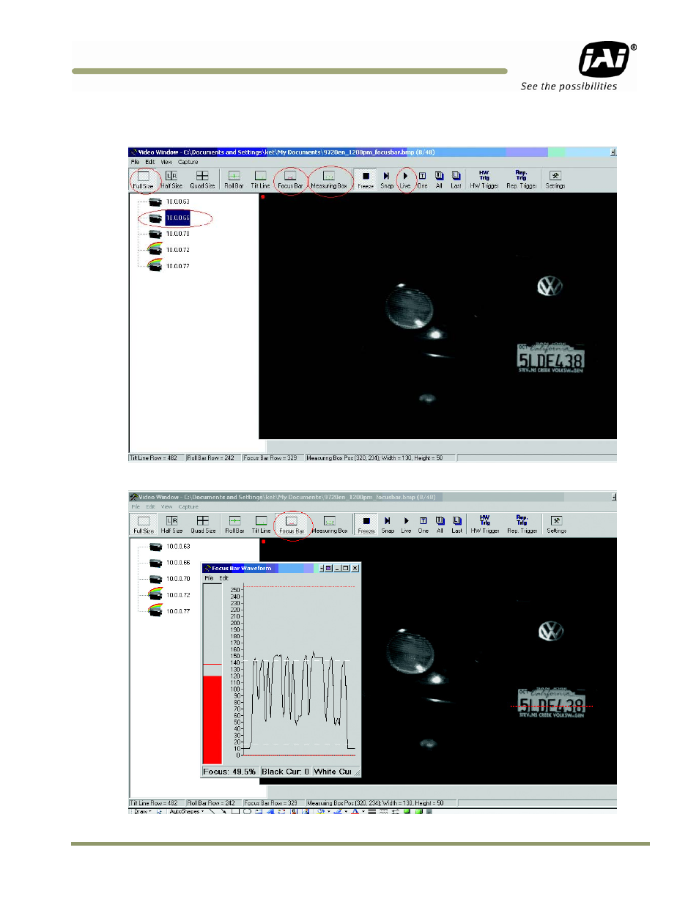
Task: Open Edit menu in upper Video Window
Action: pyautogui.click(x=149, y=162)
